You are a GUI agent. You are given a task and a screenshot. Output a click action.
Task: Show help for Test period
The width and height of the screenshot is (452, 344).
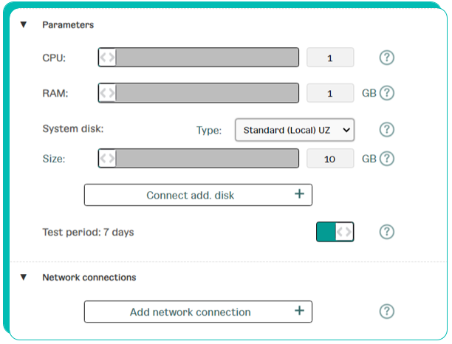pos(386,232)
